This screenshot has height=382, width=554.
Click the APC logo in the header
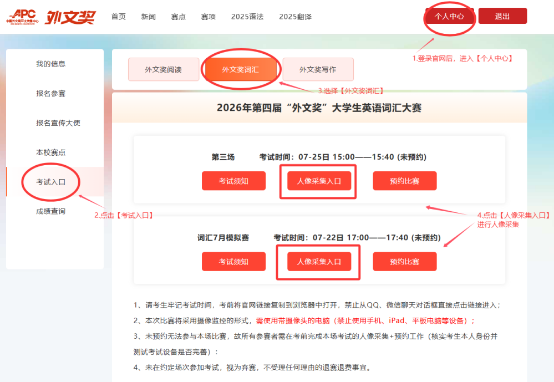tap(23, 17)
